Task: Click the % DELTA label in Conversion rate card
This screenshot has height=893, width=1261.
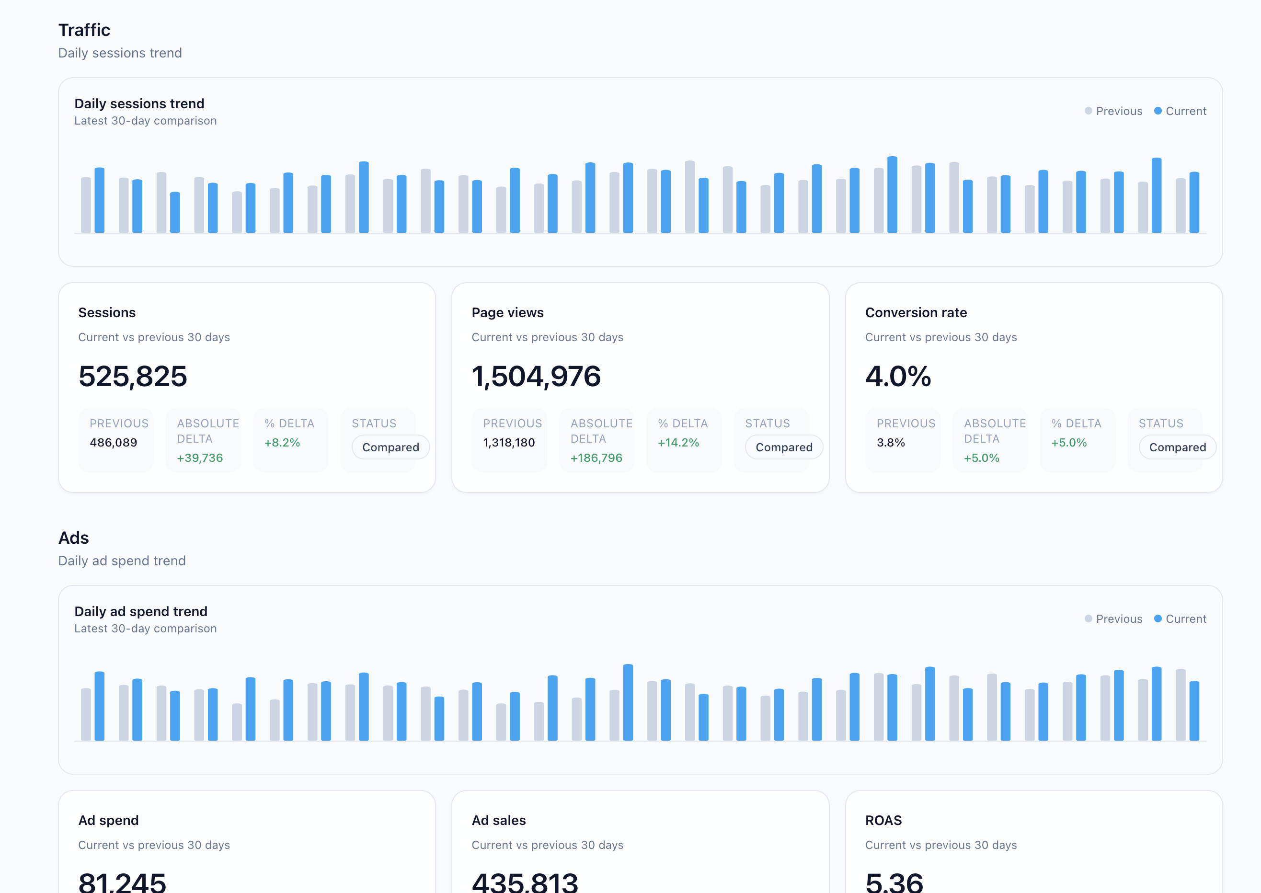Action: pyautogui.click(x=1076, y=423)
